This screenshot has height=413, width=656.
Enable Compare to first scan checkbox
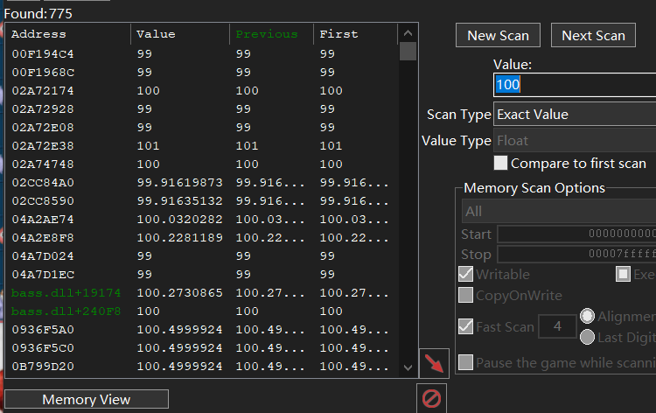tap(500, 164)
